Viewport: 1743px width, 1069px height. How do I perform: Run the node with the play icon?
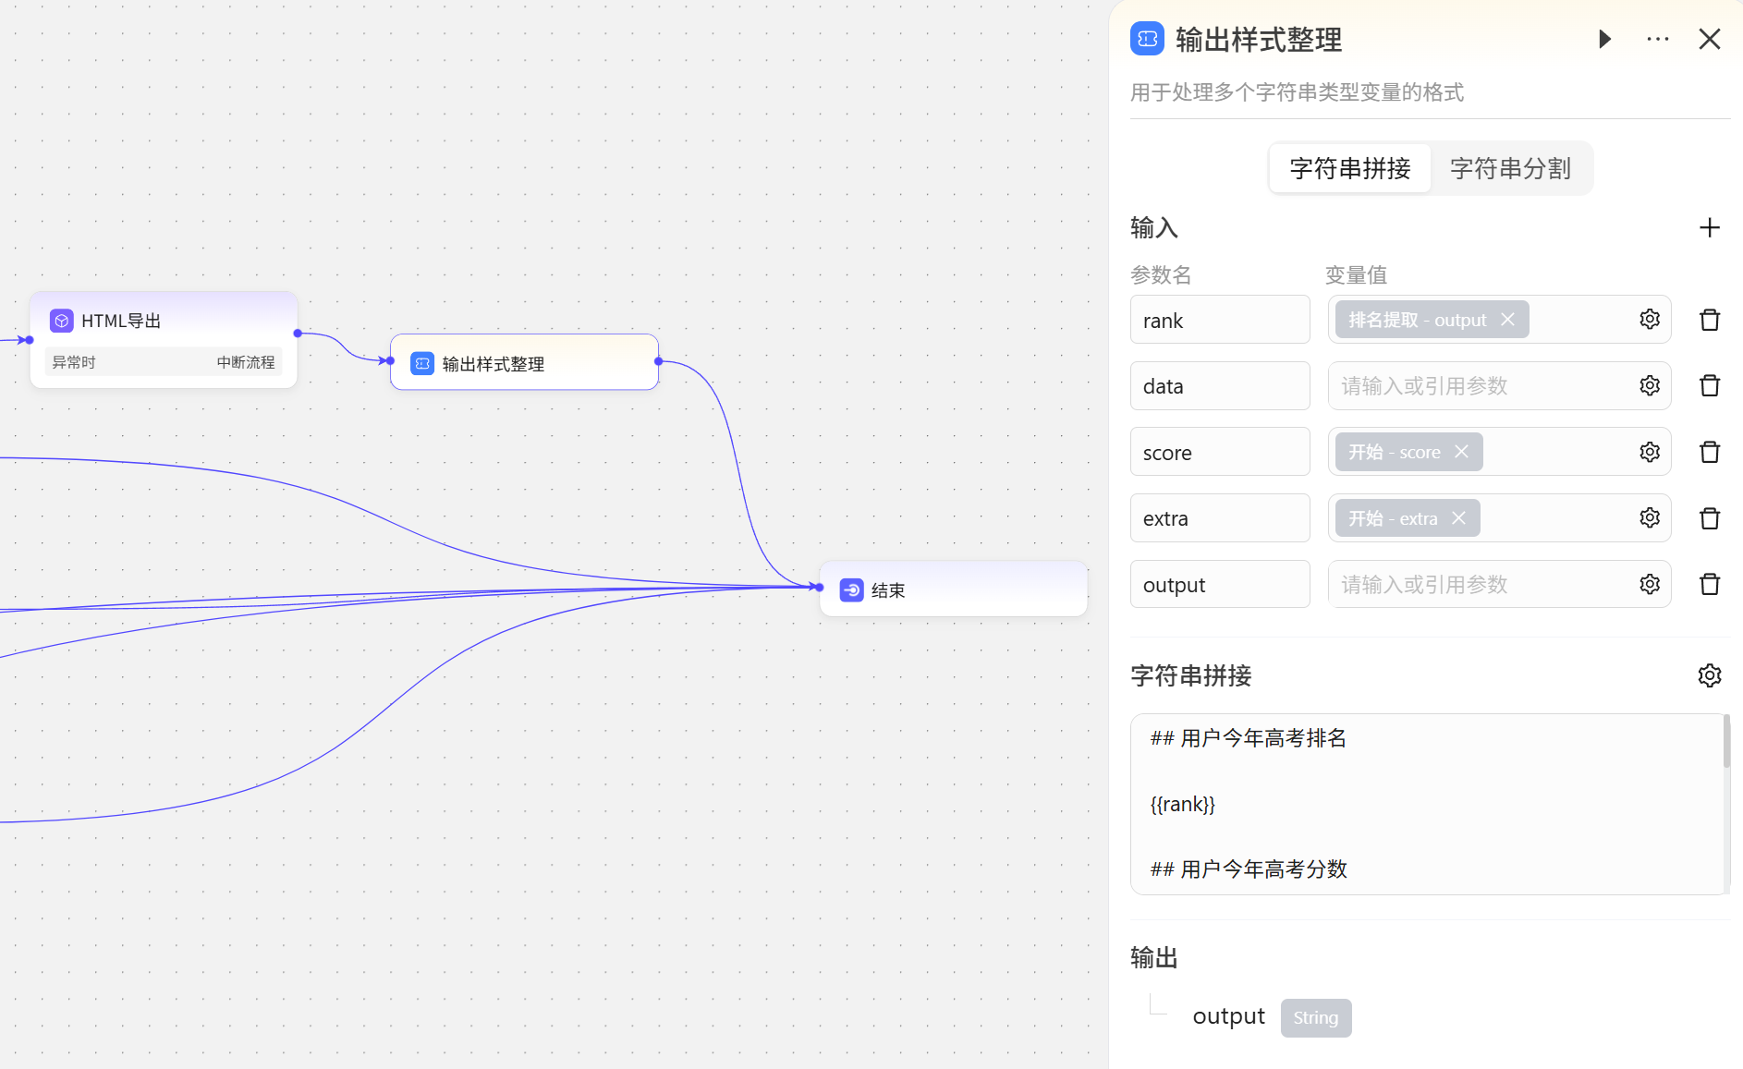pos(1605,39)
